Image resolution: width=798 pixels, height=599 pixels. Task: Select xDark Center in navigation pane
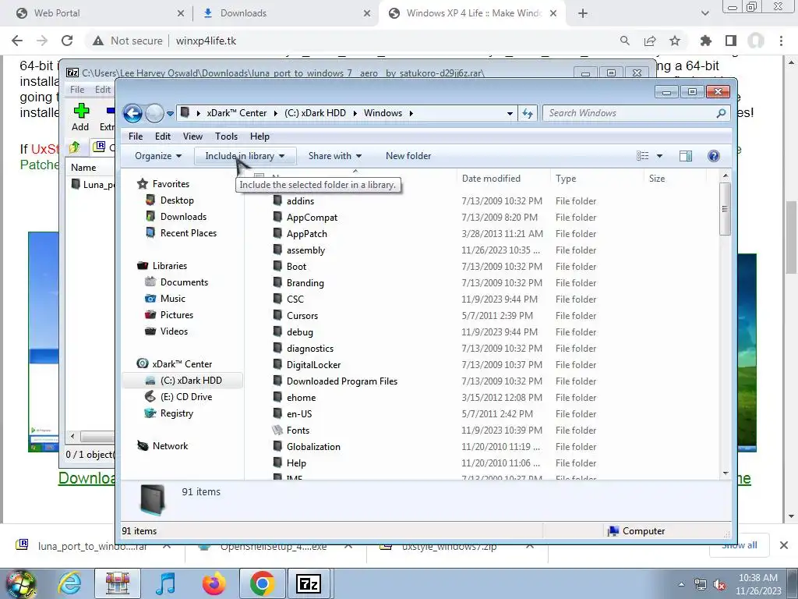click(182, 364)
